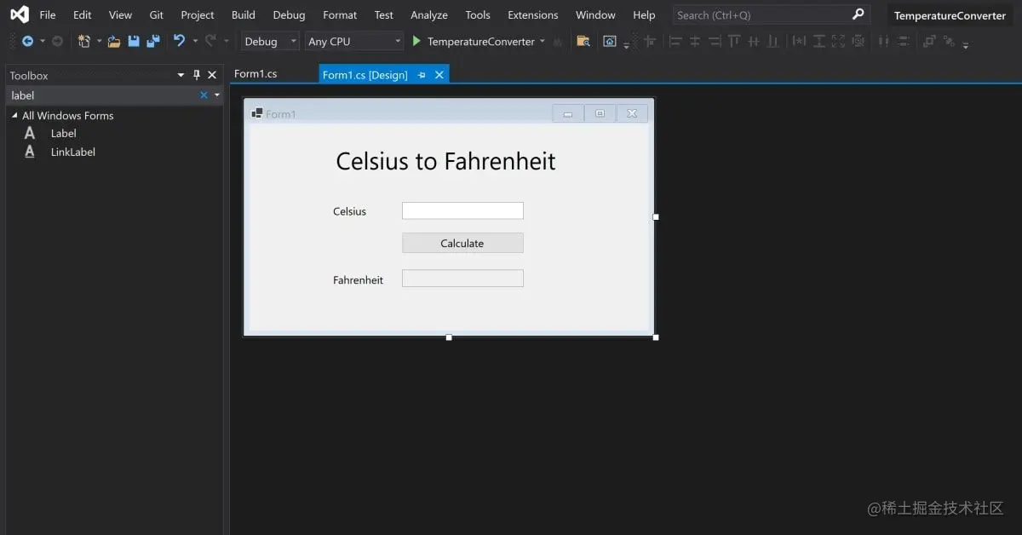Screen dimensions: 1022x535
Task: Click the Make Same Size icon
Action: [x=838, y=41]
